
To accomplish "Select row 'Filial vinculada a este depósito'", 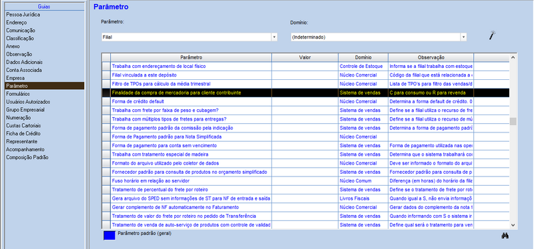I will click(x=306, y=75).
